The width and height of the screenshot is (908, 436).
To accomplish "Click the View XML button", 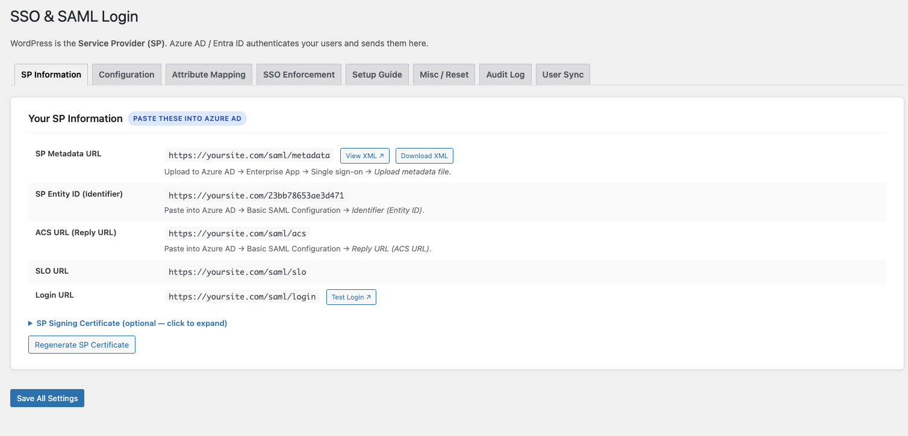I will coord(365,156).
